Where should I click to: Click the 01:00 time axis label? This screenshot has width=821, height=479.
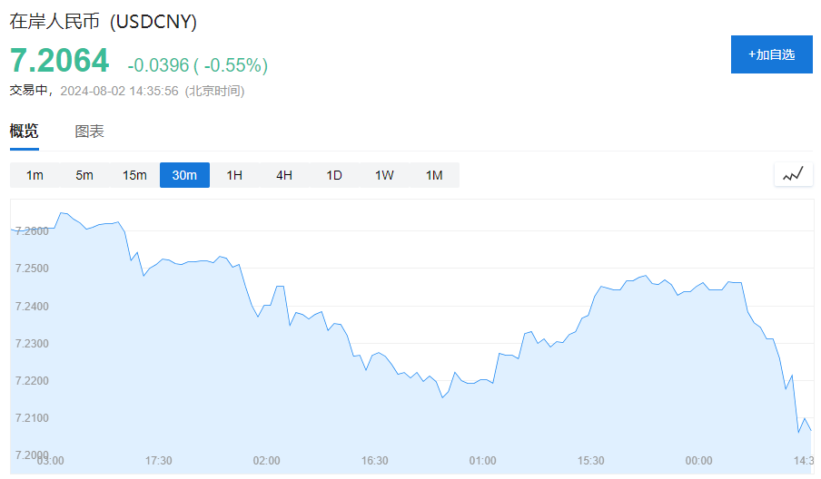tap(483, 461)
